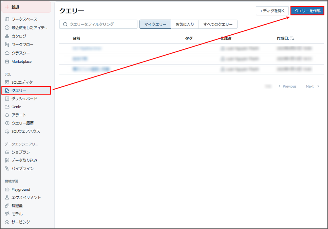
Task: Click the データ取り込み icon
Action: pyautogui.click(x=7, y=160)
